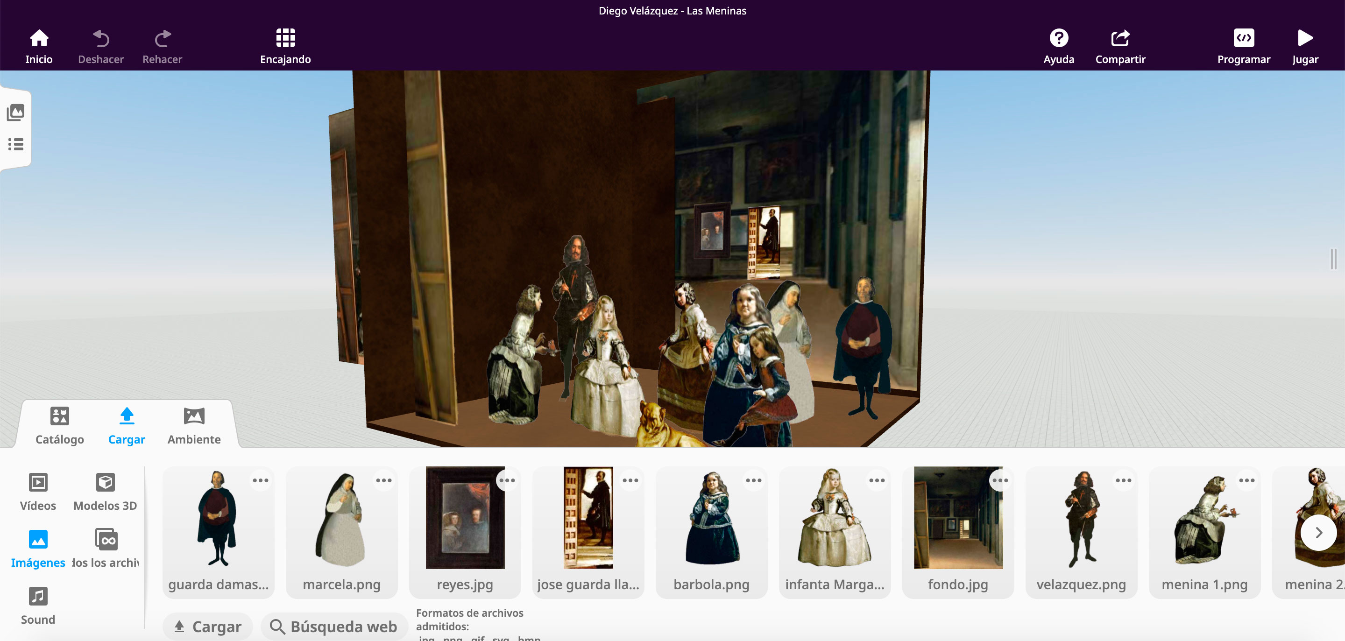Select barbola.png thumbnail
This screenshot has width=1345, height=641.
pyautogui.click(x=711, y=532)
